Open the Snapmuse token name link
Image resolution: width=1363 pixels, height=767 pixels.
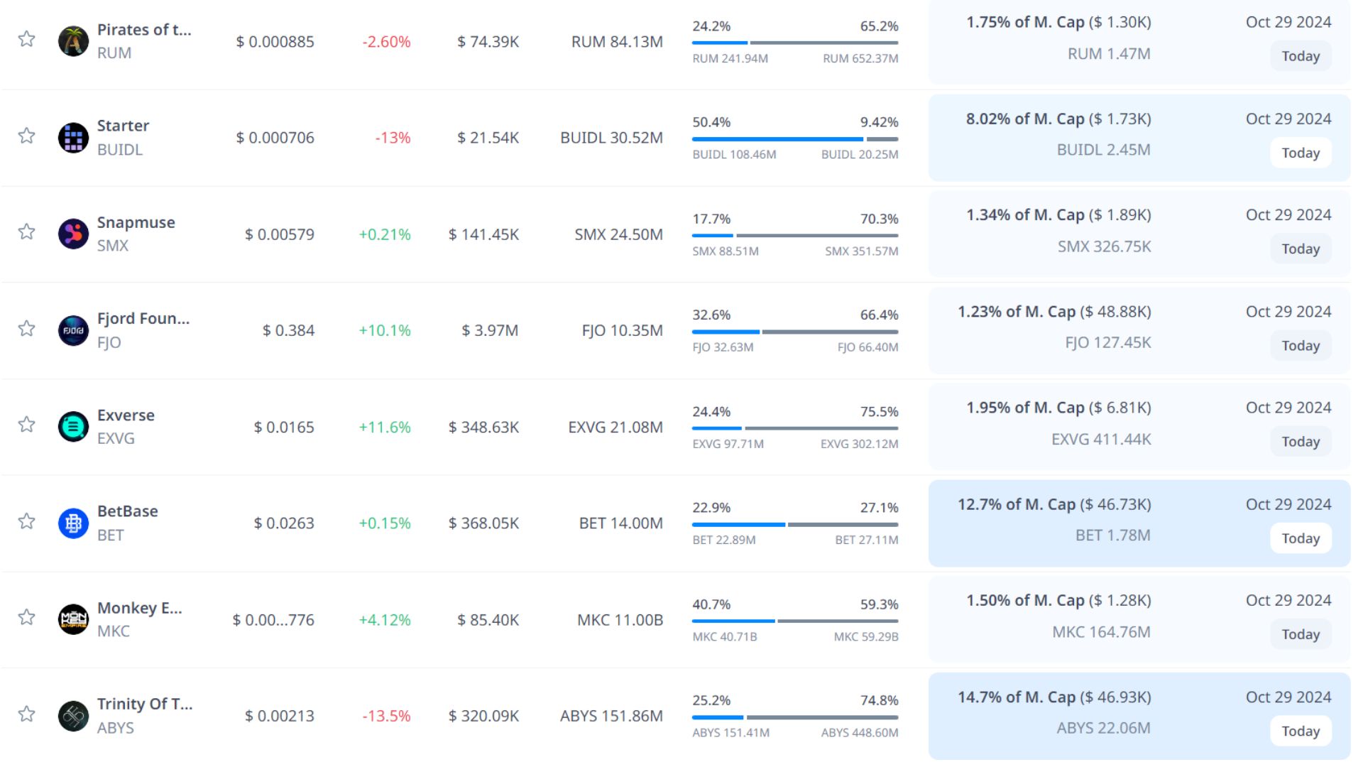click(136, 222)
